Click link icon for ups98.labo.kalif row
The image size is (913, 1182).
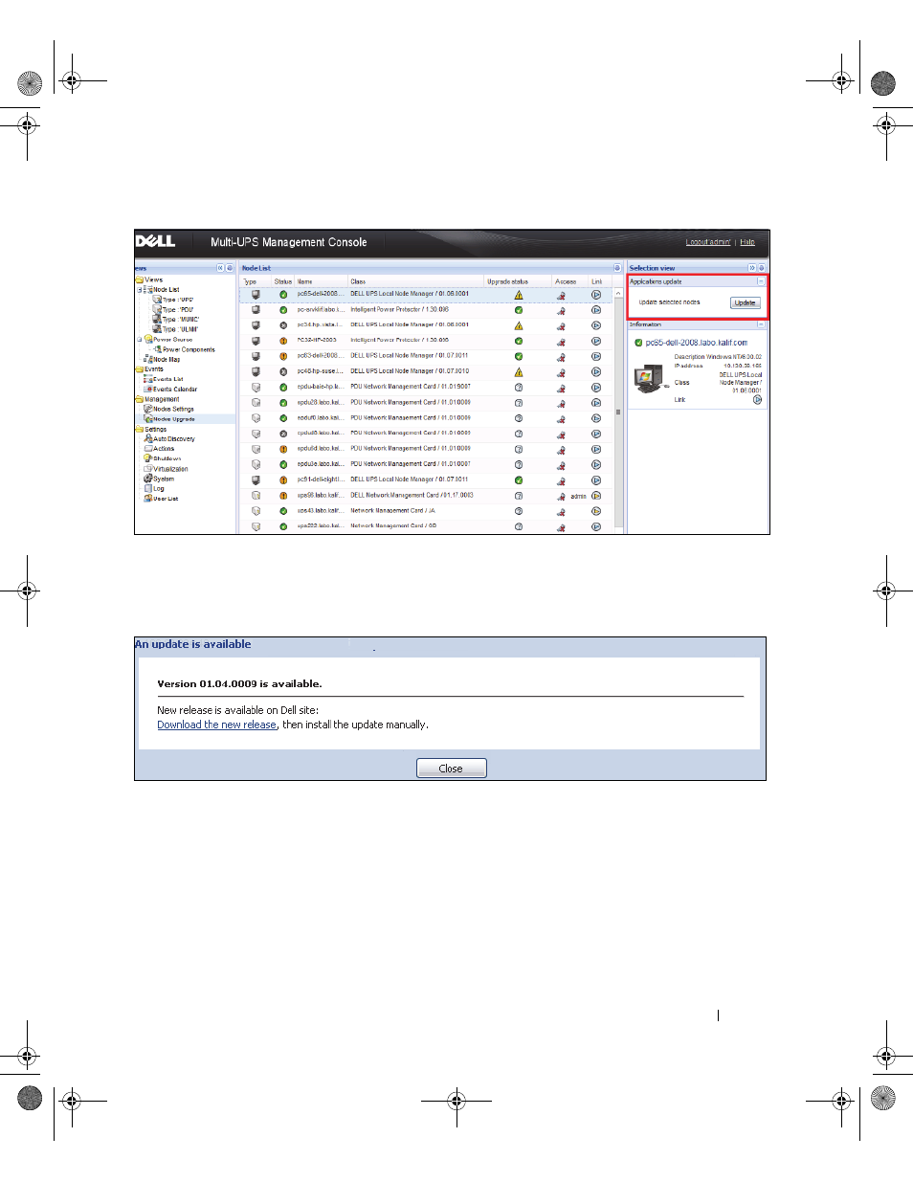click(596, 496)
